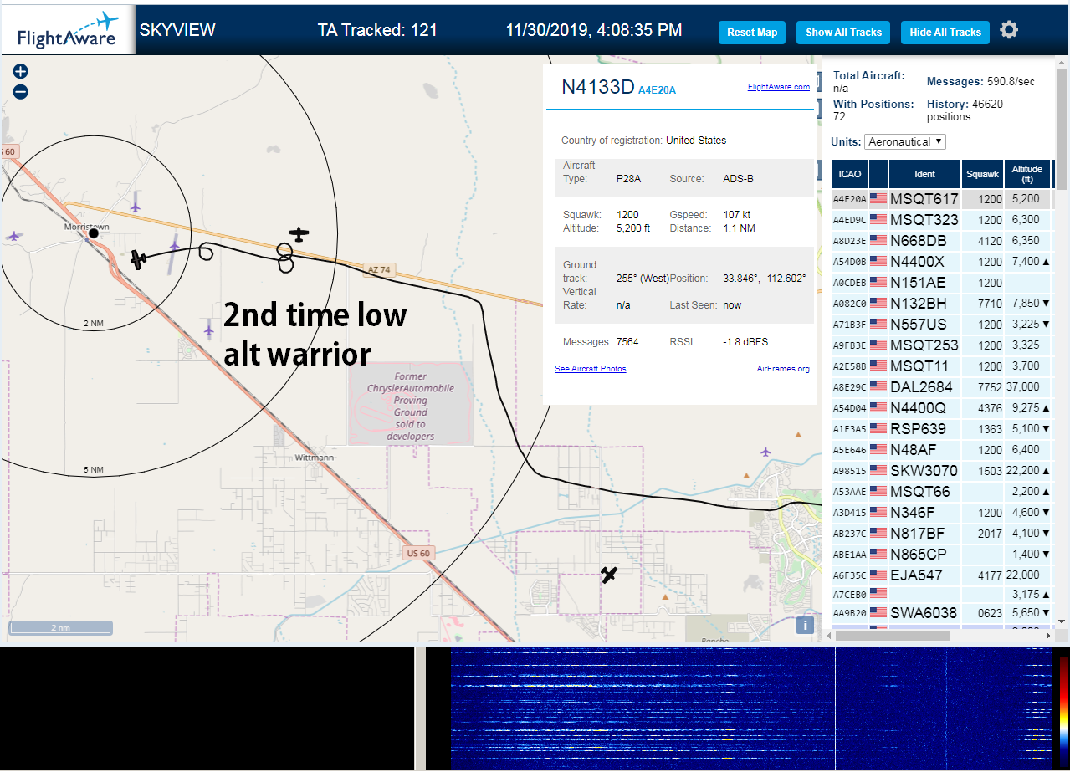Viewport: 1070px width, 772px height.
Task: Select the N668DB row
Action: coord(942,241)
